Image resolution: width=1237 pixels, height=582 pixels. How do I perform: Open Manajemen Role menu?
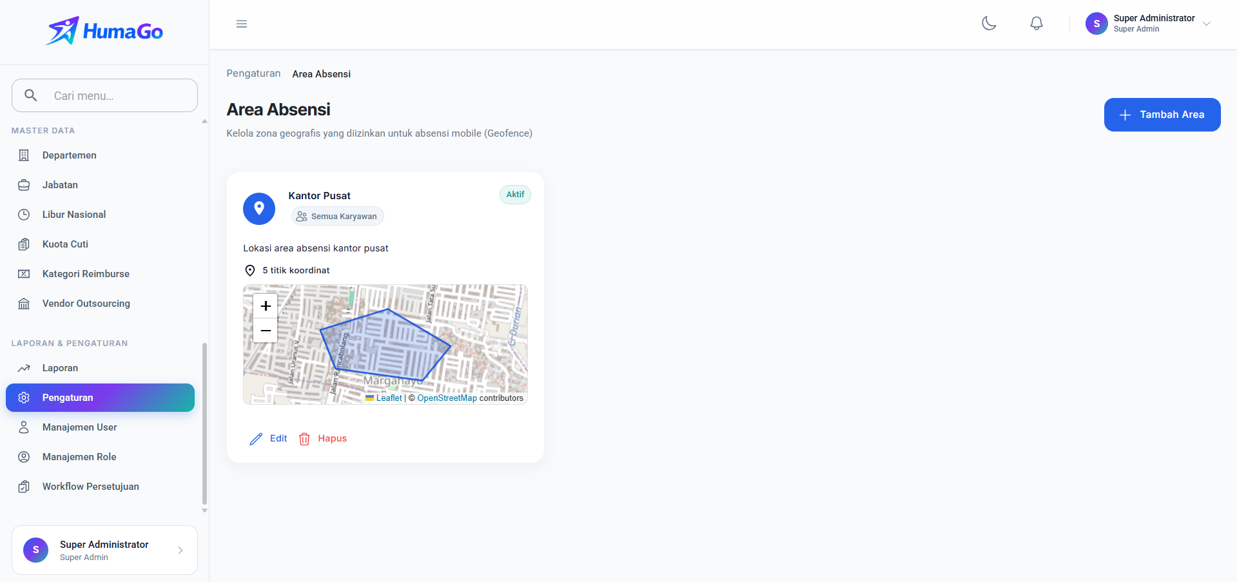(x=100, y=457)
